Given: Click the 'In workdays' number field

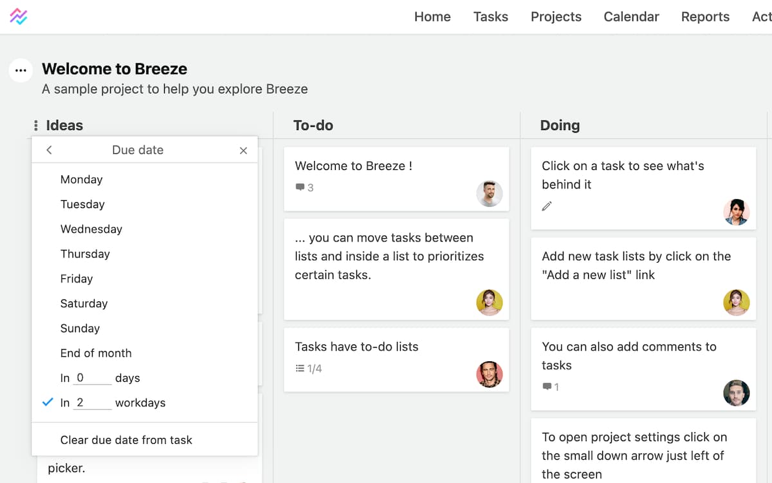Looking at the screenshot, I should coord(92,402).
